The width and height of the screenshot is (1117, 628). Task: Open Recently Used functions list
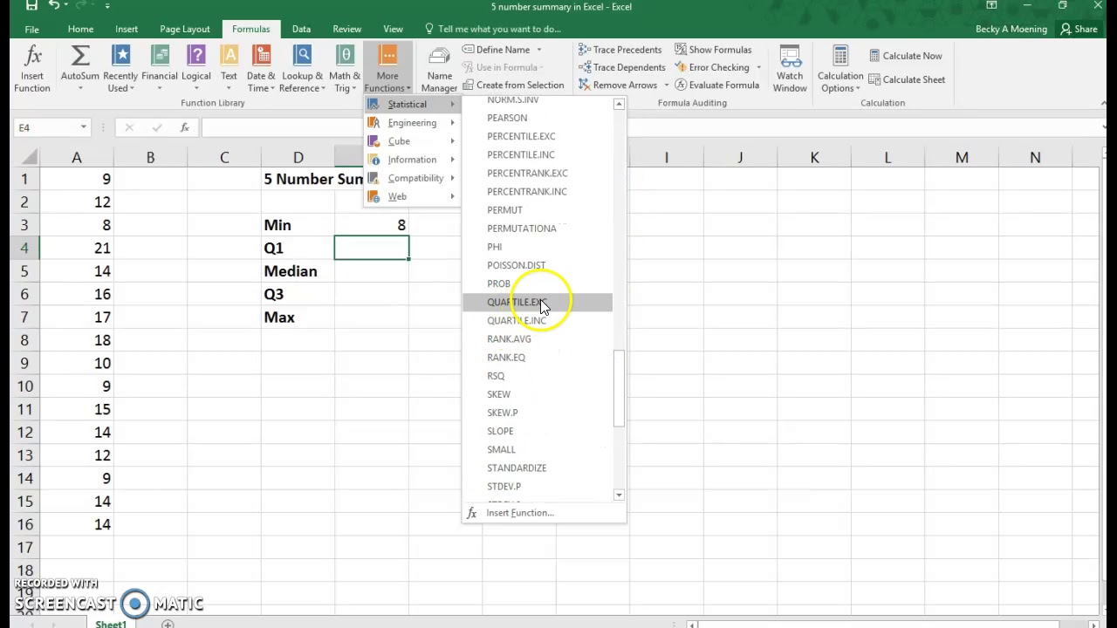[x=120, y=70]
